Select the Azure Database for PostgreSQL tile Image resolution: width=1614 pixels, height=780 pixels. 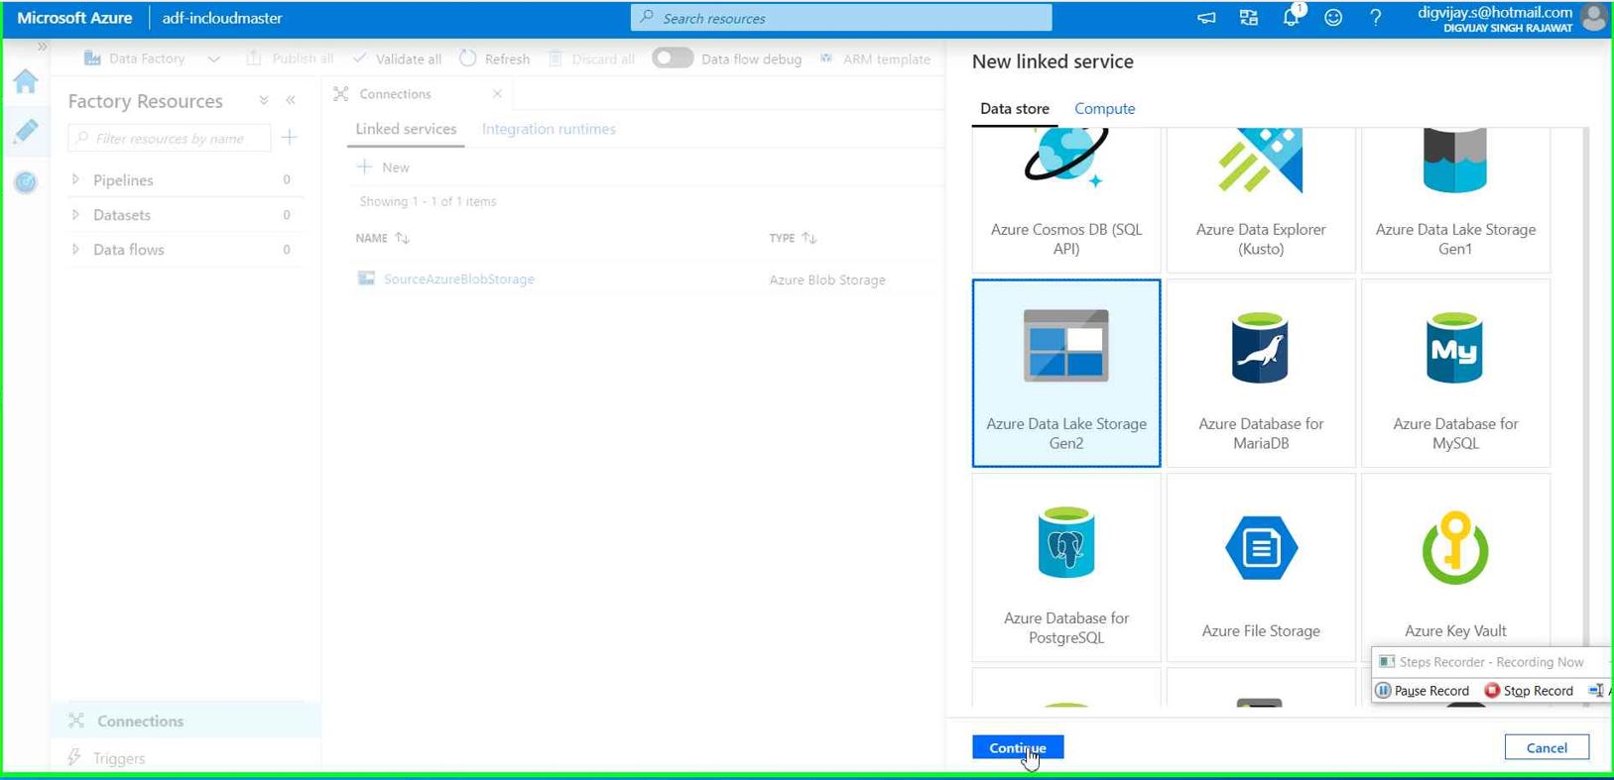point(1066,567)
